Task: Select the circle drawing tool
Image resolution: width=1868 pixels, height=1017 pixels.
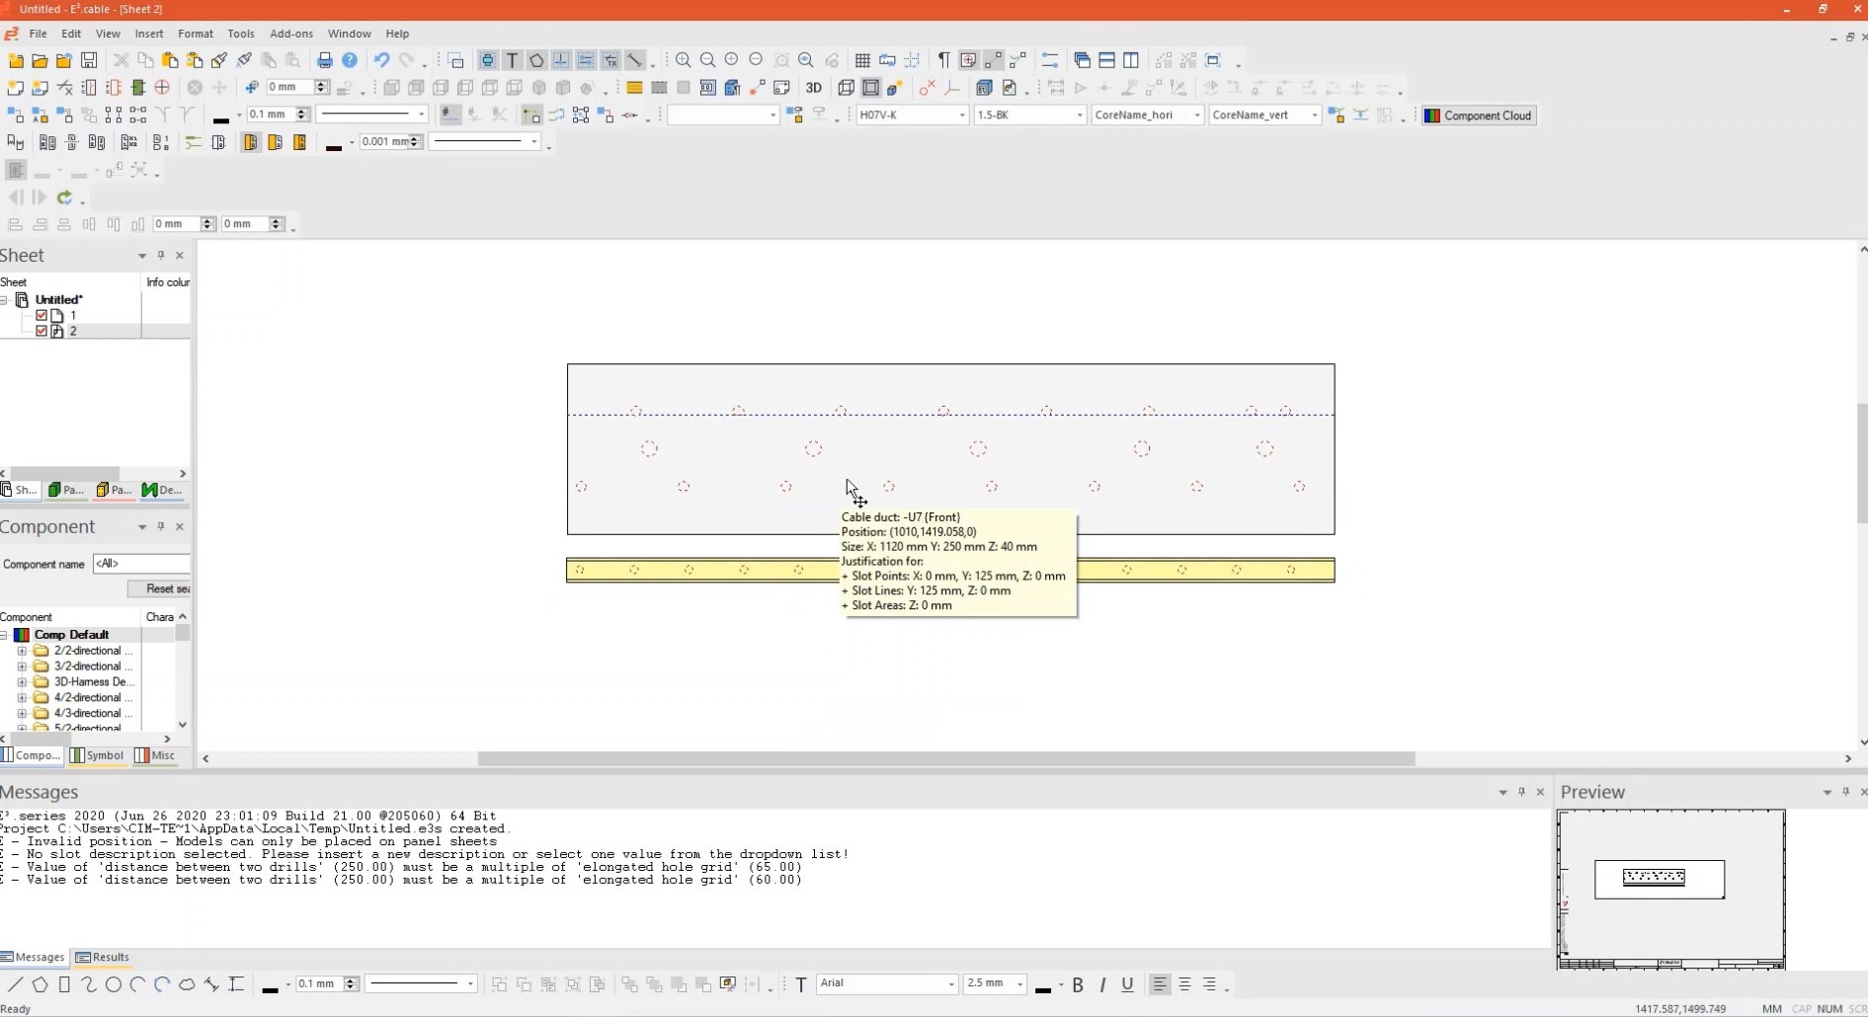Action: (x=114, y=984)
